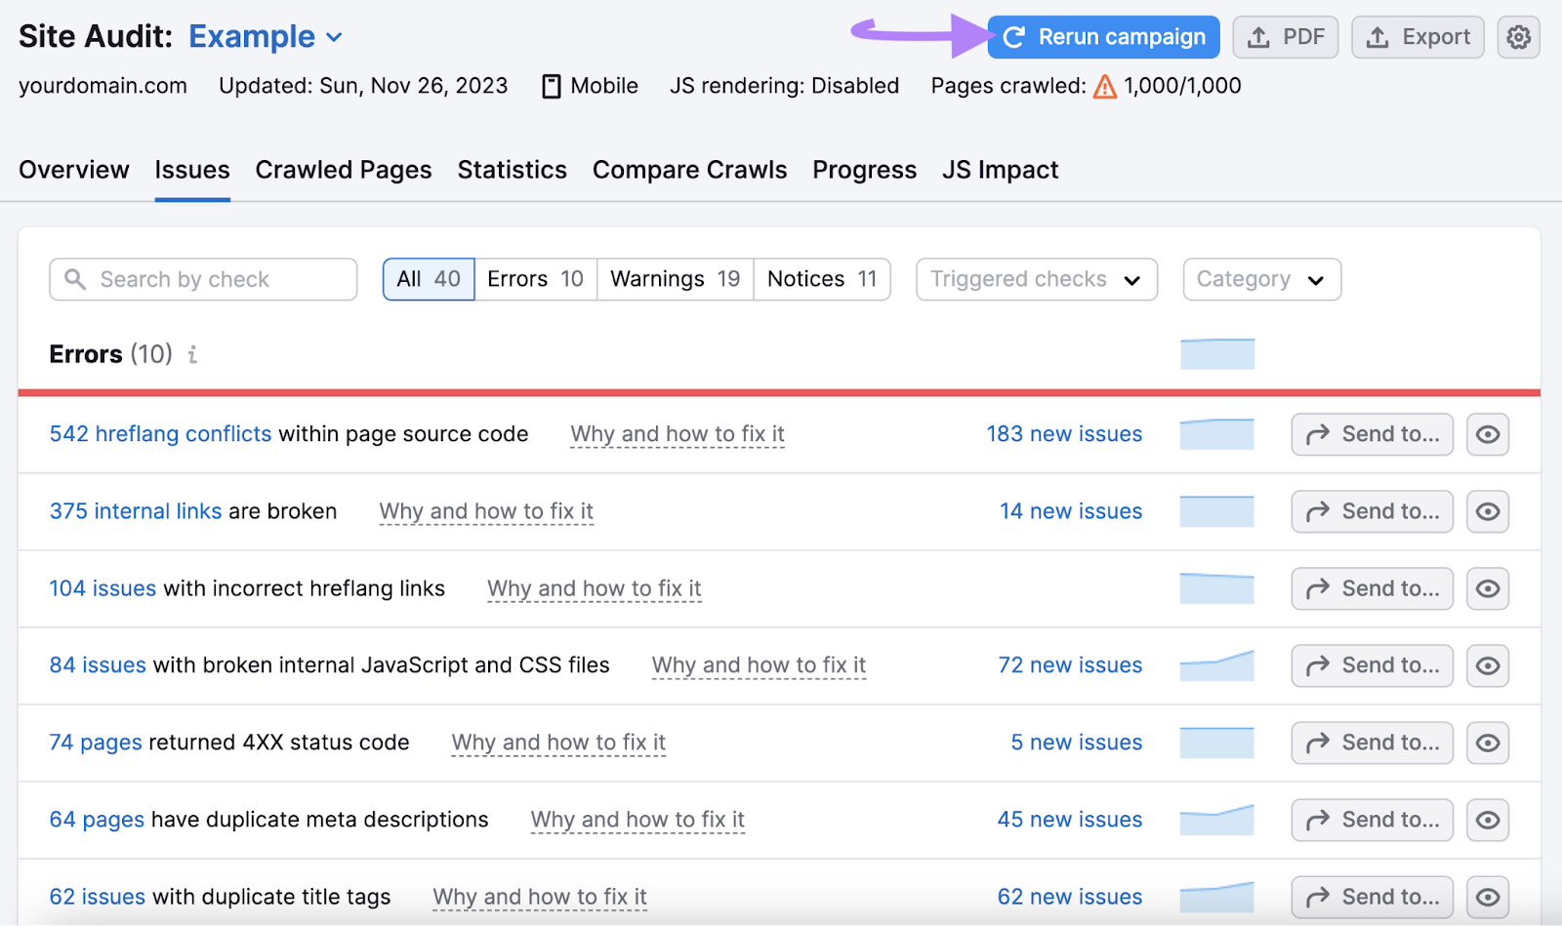Click the pages crawled warning triangle icon
The image size is (1562, 926).
(1104, 87)
